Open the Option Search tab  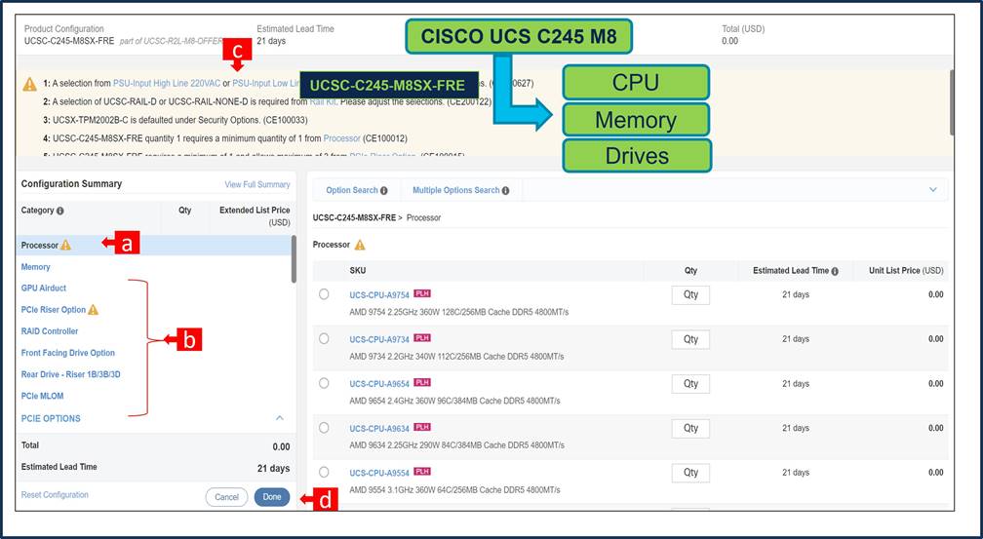click(357, 190)
